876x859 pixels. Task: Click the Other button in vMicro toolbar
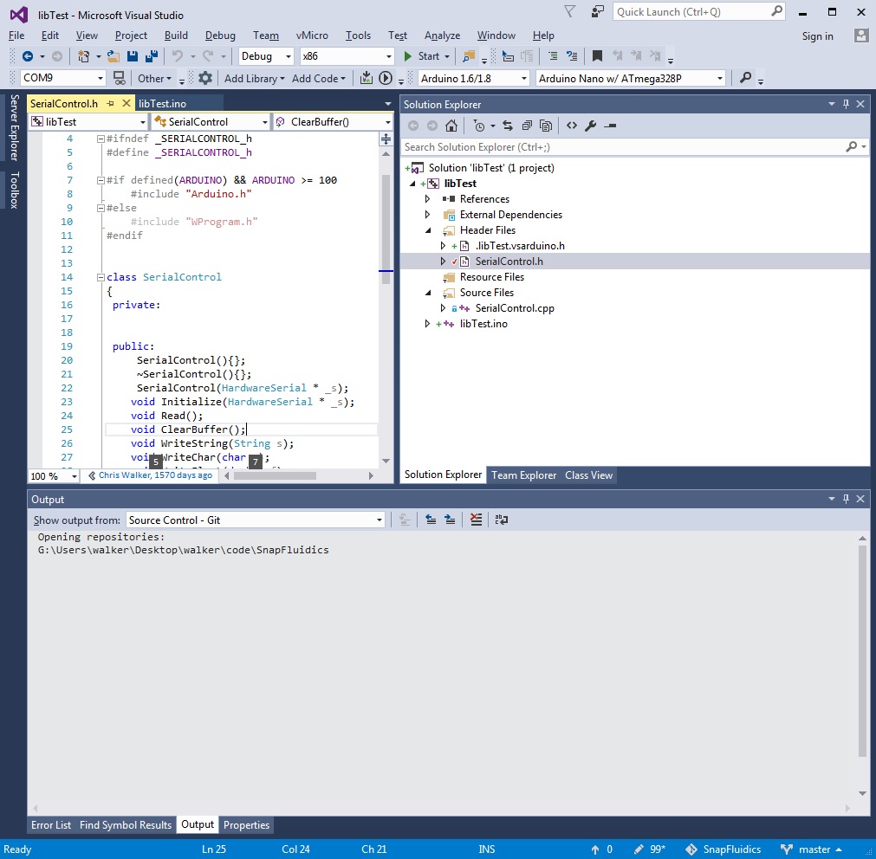pyautogui.click(x=154, y=79)
